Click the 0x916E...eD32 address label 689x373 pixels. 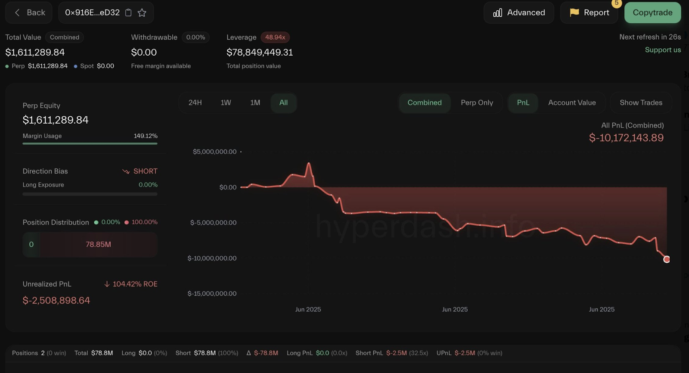click(92, 12)
